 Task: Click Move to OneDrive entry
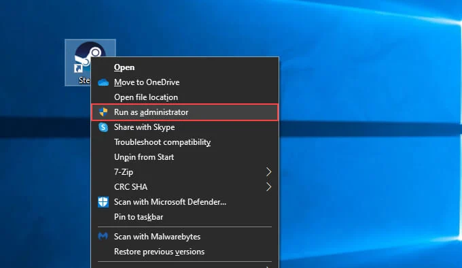185,82
